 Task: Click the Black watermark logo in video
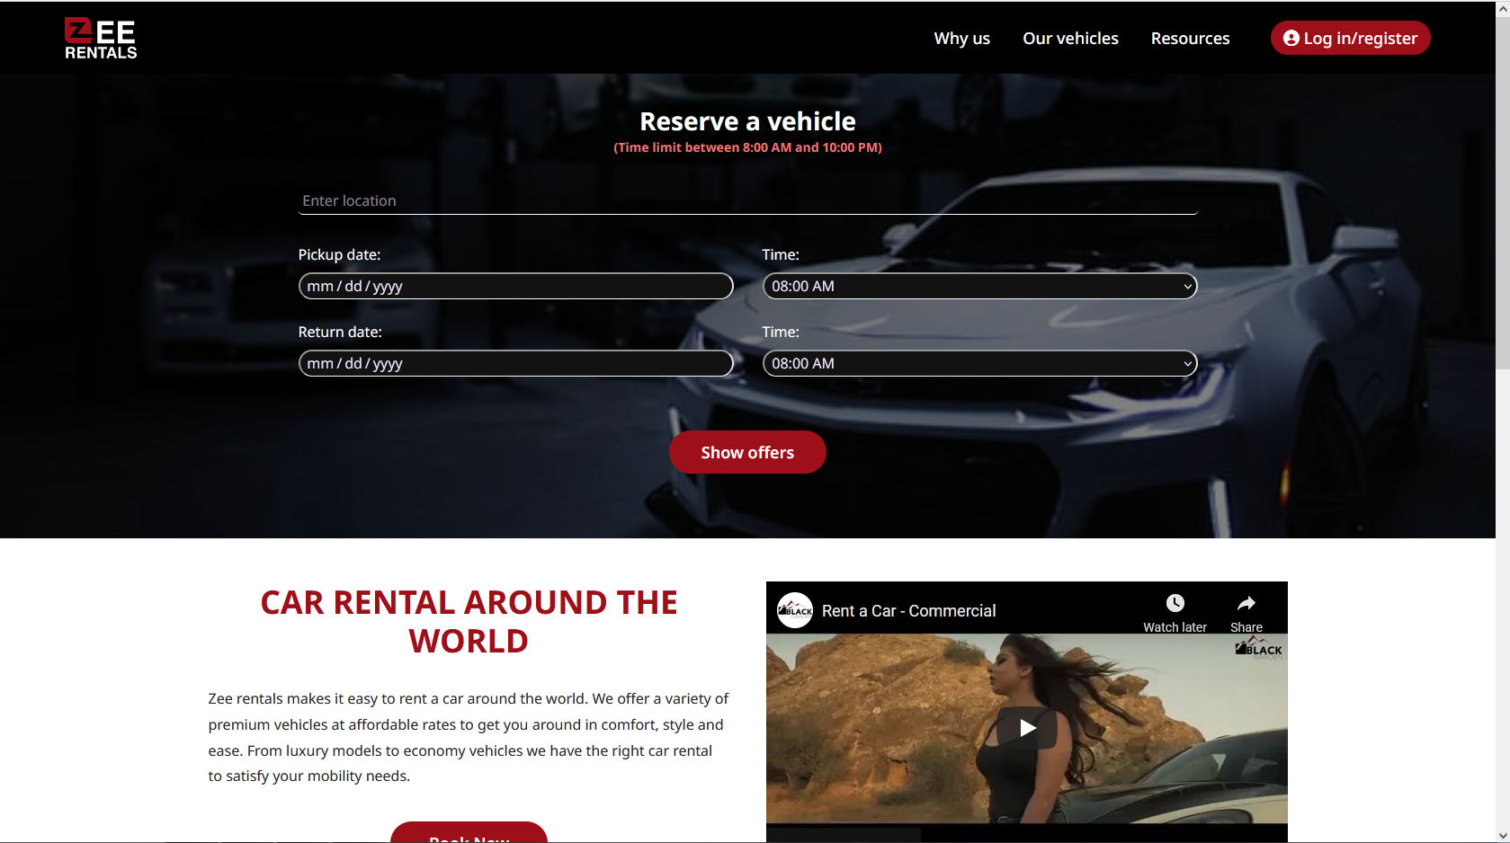pyautogui.click(x=1259, y=648)
